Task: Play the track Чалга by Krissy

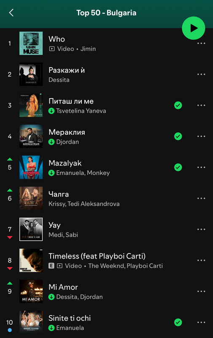Action: 106,198
